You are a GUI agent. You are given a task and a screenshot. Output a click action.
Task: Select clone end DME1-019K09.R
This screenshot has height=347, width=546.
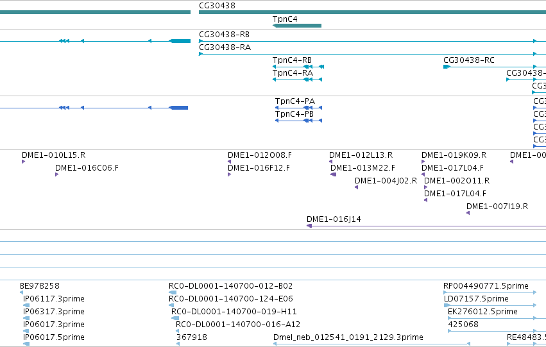pyautogui.click(x=454, y=155)
